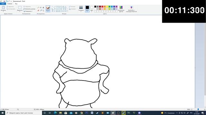Switch to the Home (Главная) tab
Screen dimensions: 206x115
click(x=10, y=4)
